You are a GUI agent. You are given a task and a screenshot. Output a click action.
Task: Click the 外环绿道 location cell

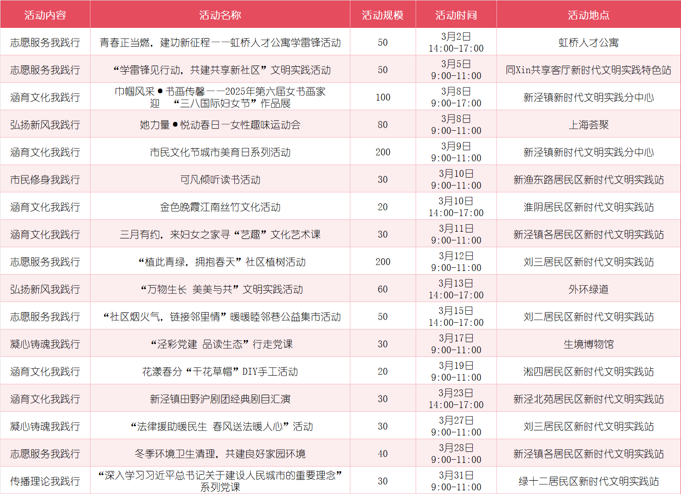click(x=588, y=288)
